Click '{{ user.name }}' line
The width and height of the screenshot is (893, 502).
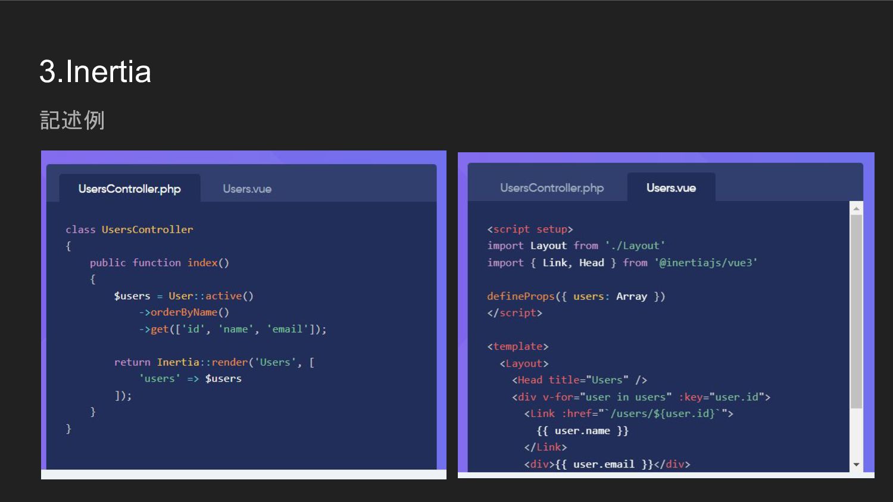[582, 431]
